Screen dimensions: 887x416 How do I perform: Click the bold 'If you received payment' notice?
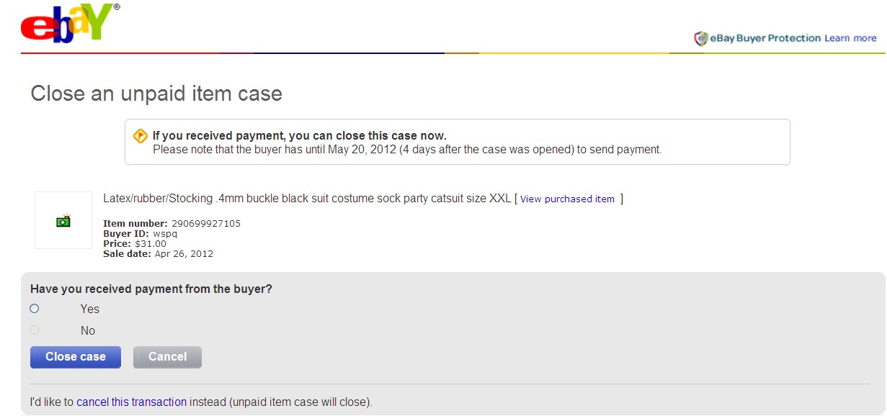pos(299,135)
